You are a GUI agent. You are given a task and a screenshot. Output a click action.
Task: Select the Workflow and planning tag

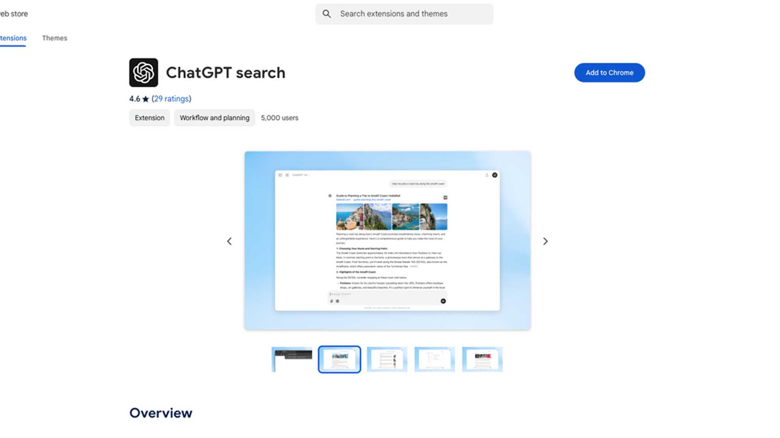(x=214, y=118)
